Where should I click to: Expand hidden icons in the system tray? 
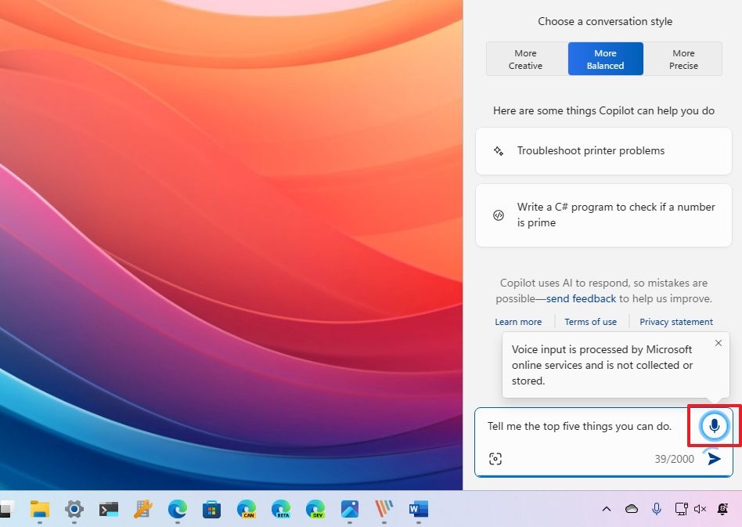click(607, 509)
